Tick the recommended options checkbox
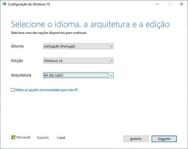Viewport: 188px width, 149px height. pyautogui.click(x=13, y=90)
